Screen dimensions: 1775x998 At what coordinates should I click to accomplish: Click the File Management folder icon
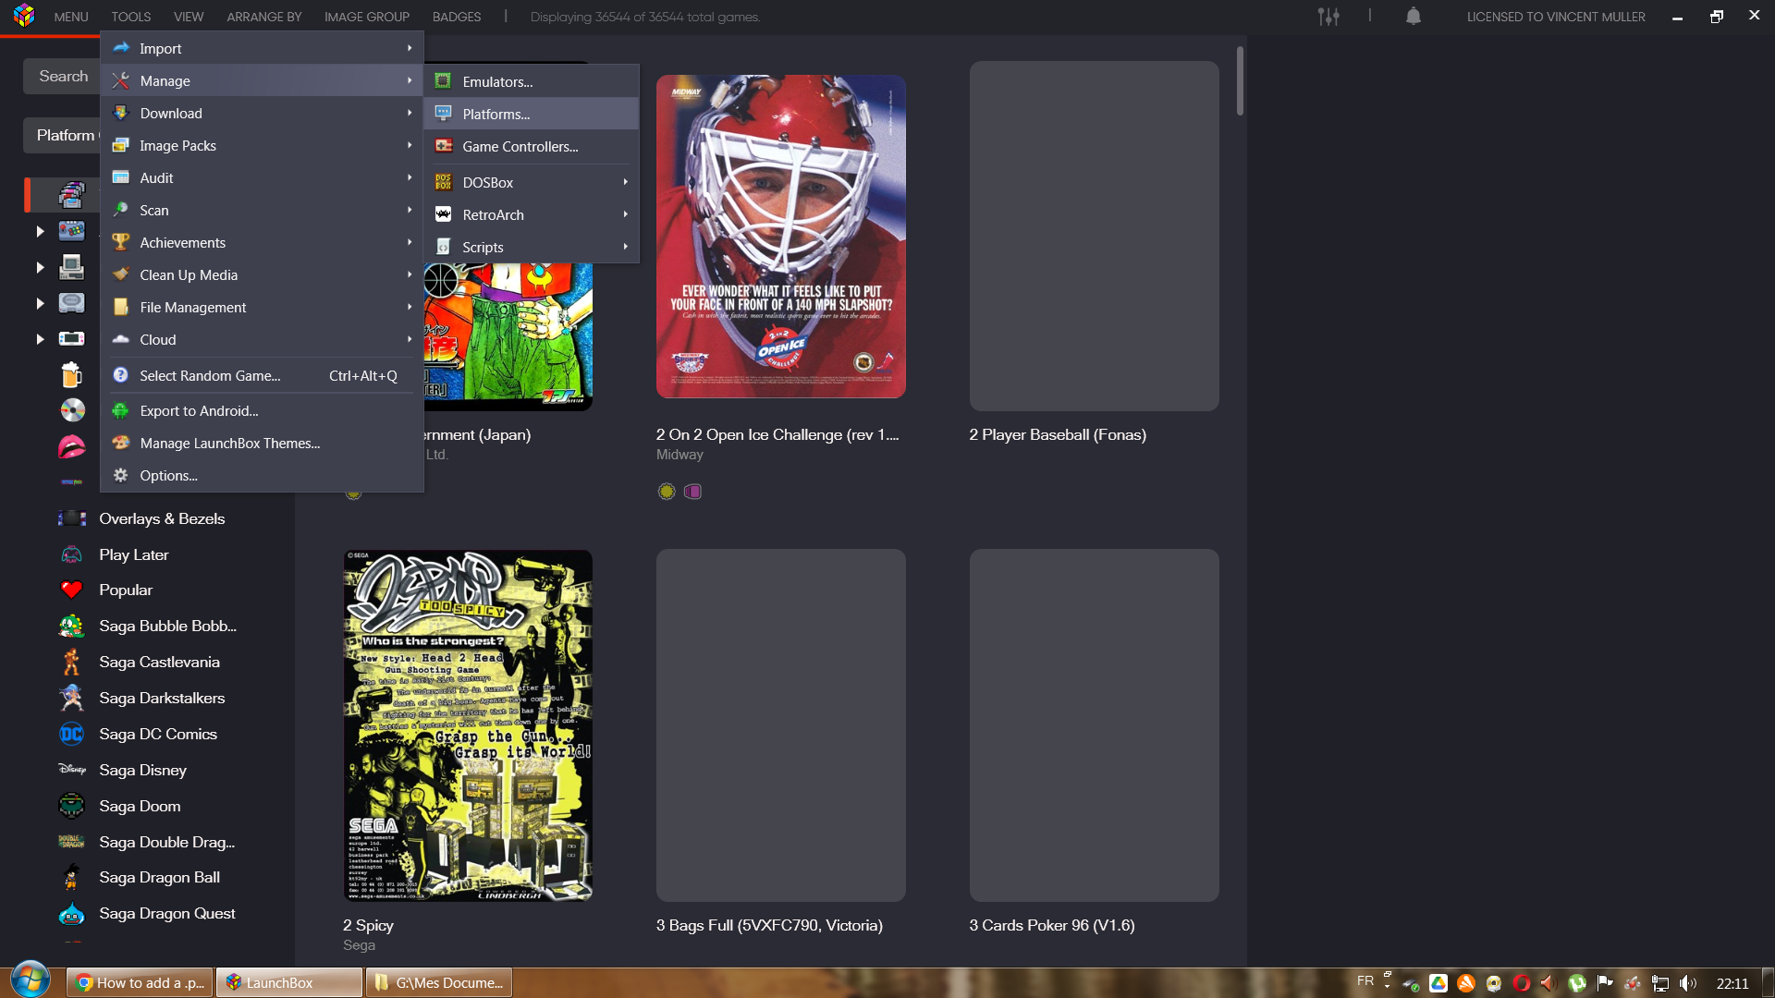120,307
